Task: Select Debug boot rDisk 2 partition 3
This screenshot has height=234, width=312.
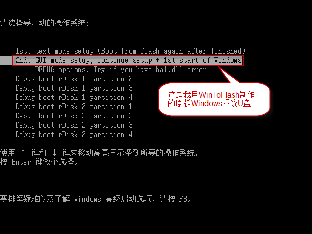Action: (74, 125)
